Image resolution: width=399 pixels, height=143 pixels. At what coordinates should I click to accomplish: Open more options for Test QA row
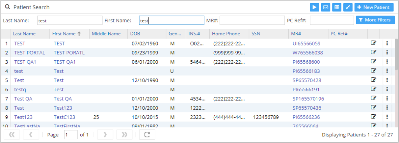point(387,99)
